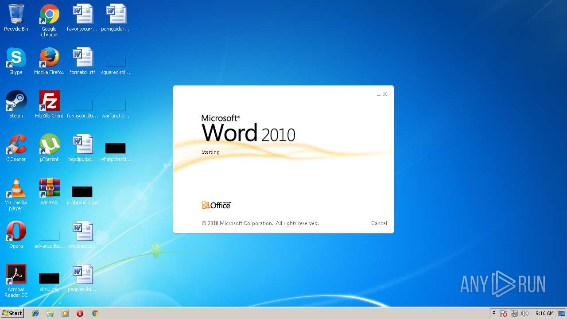Close the Word splash screen
The image size is (567, 319).
[385, 94]
